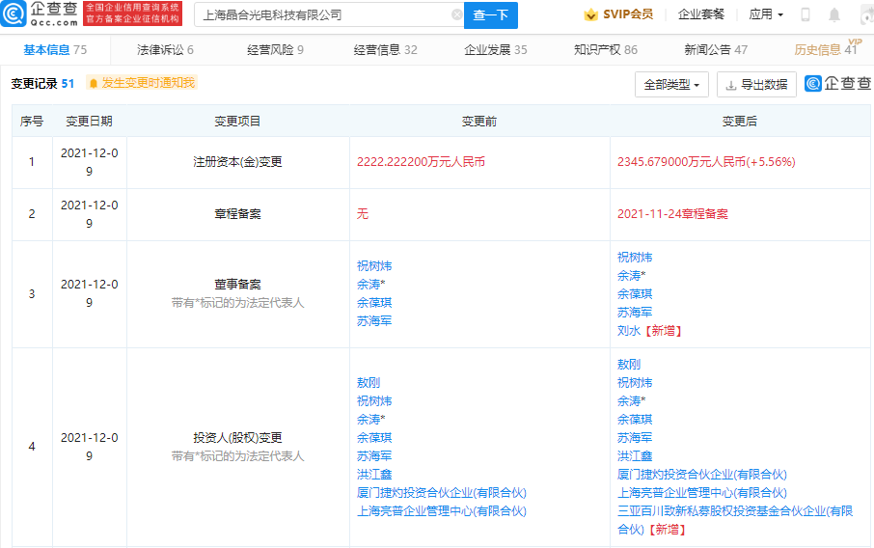Click the bell icon beside 发生变更时通知我
874x548 pixels.
click(94, 84)
